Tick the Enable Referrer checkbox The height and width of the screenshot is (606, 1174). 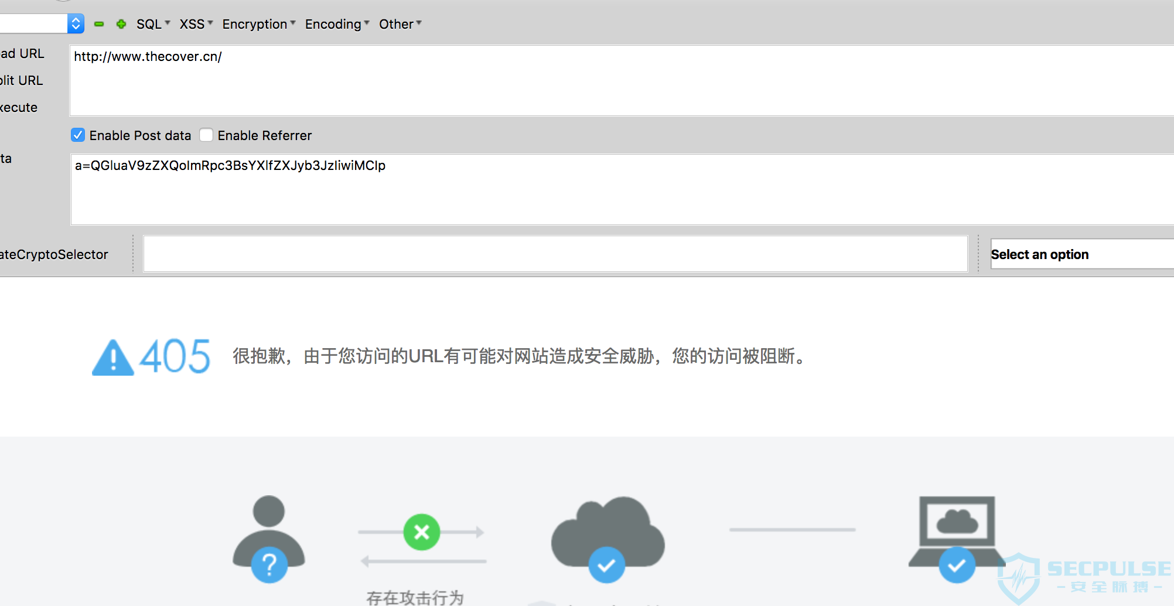[206, 135]
